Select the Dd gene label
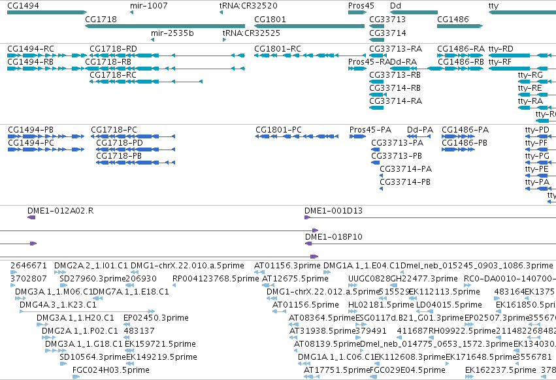Screen dimensions: 556x380 pos(395,6)
